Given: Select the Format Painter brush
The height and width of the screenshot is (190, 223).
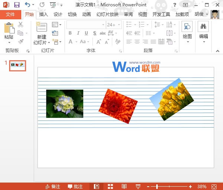Looking at the screenshot, I should pyautogui.click(x=21, y=42).
